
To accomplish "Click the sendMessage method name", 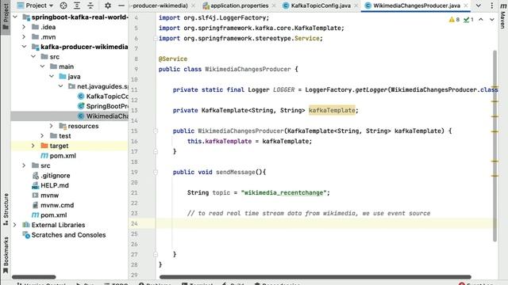I will [x=236, y=173].
